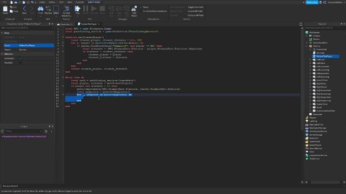
Task: Click the pin icon of Properties panel
Action: click(x=49, y=24)
